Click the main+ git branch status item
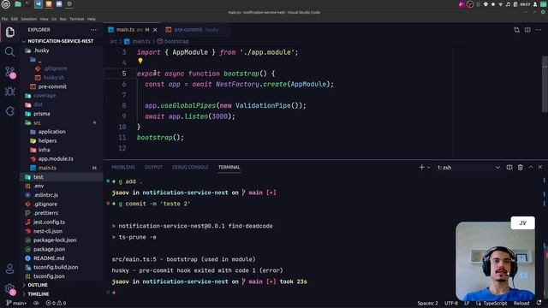Screen dimensions: 548x308 (x=16, y=303)
